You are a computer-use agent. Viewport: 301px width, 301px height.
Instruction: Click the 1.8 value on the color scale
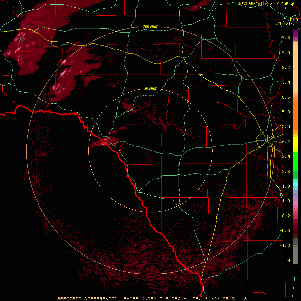(x=286, y=186)
